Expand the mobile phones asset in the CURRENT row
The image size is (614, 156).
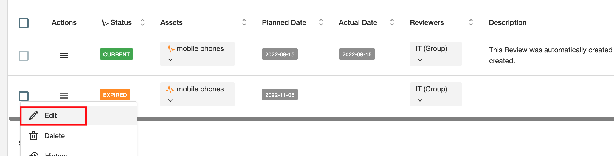point(170,60)
